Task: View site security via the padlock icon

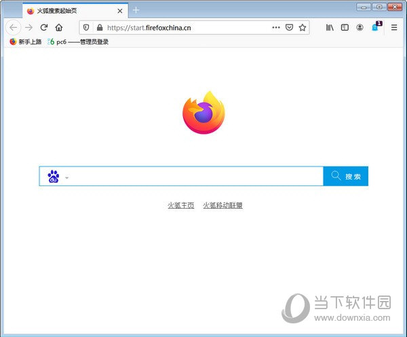Action: (100, 28)
